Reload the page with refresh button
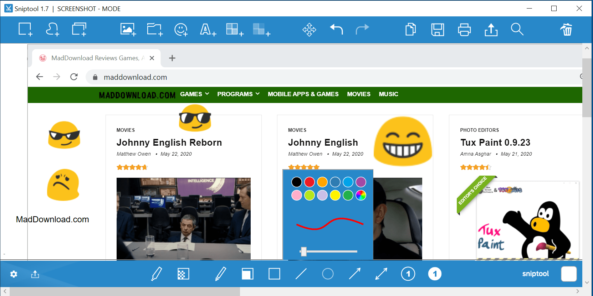 click(x=74, y=77)
